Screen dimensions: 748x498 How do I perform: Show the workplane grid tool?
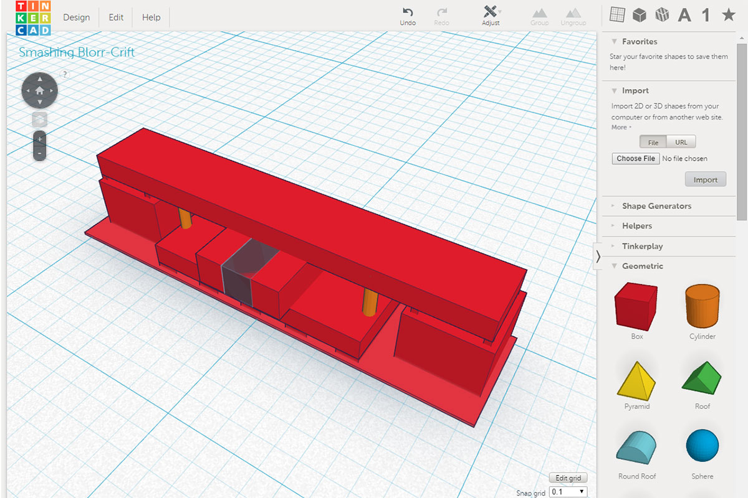tap(617, 15)
